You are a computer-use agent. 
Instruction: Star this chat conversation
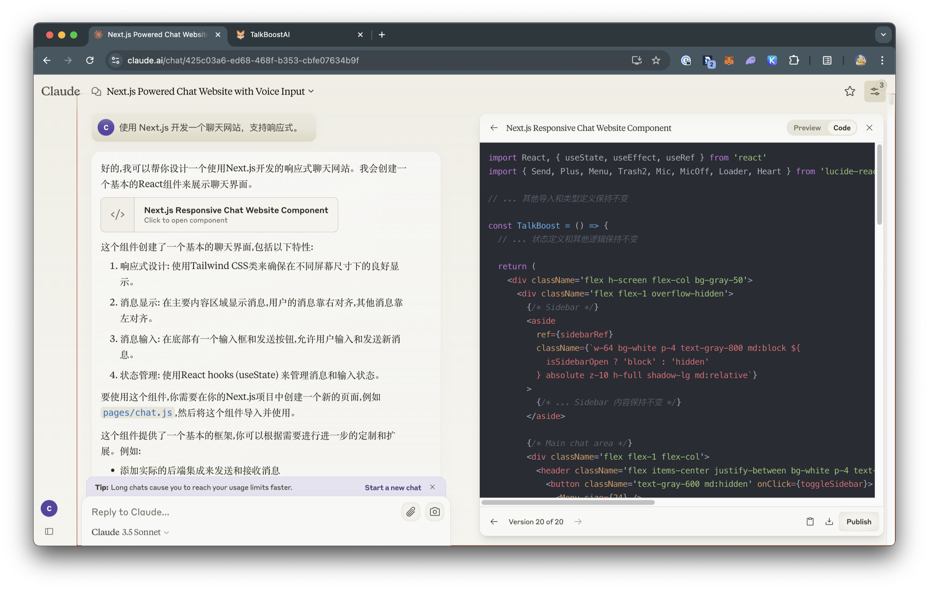(x=849, y=91)
